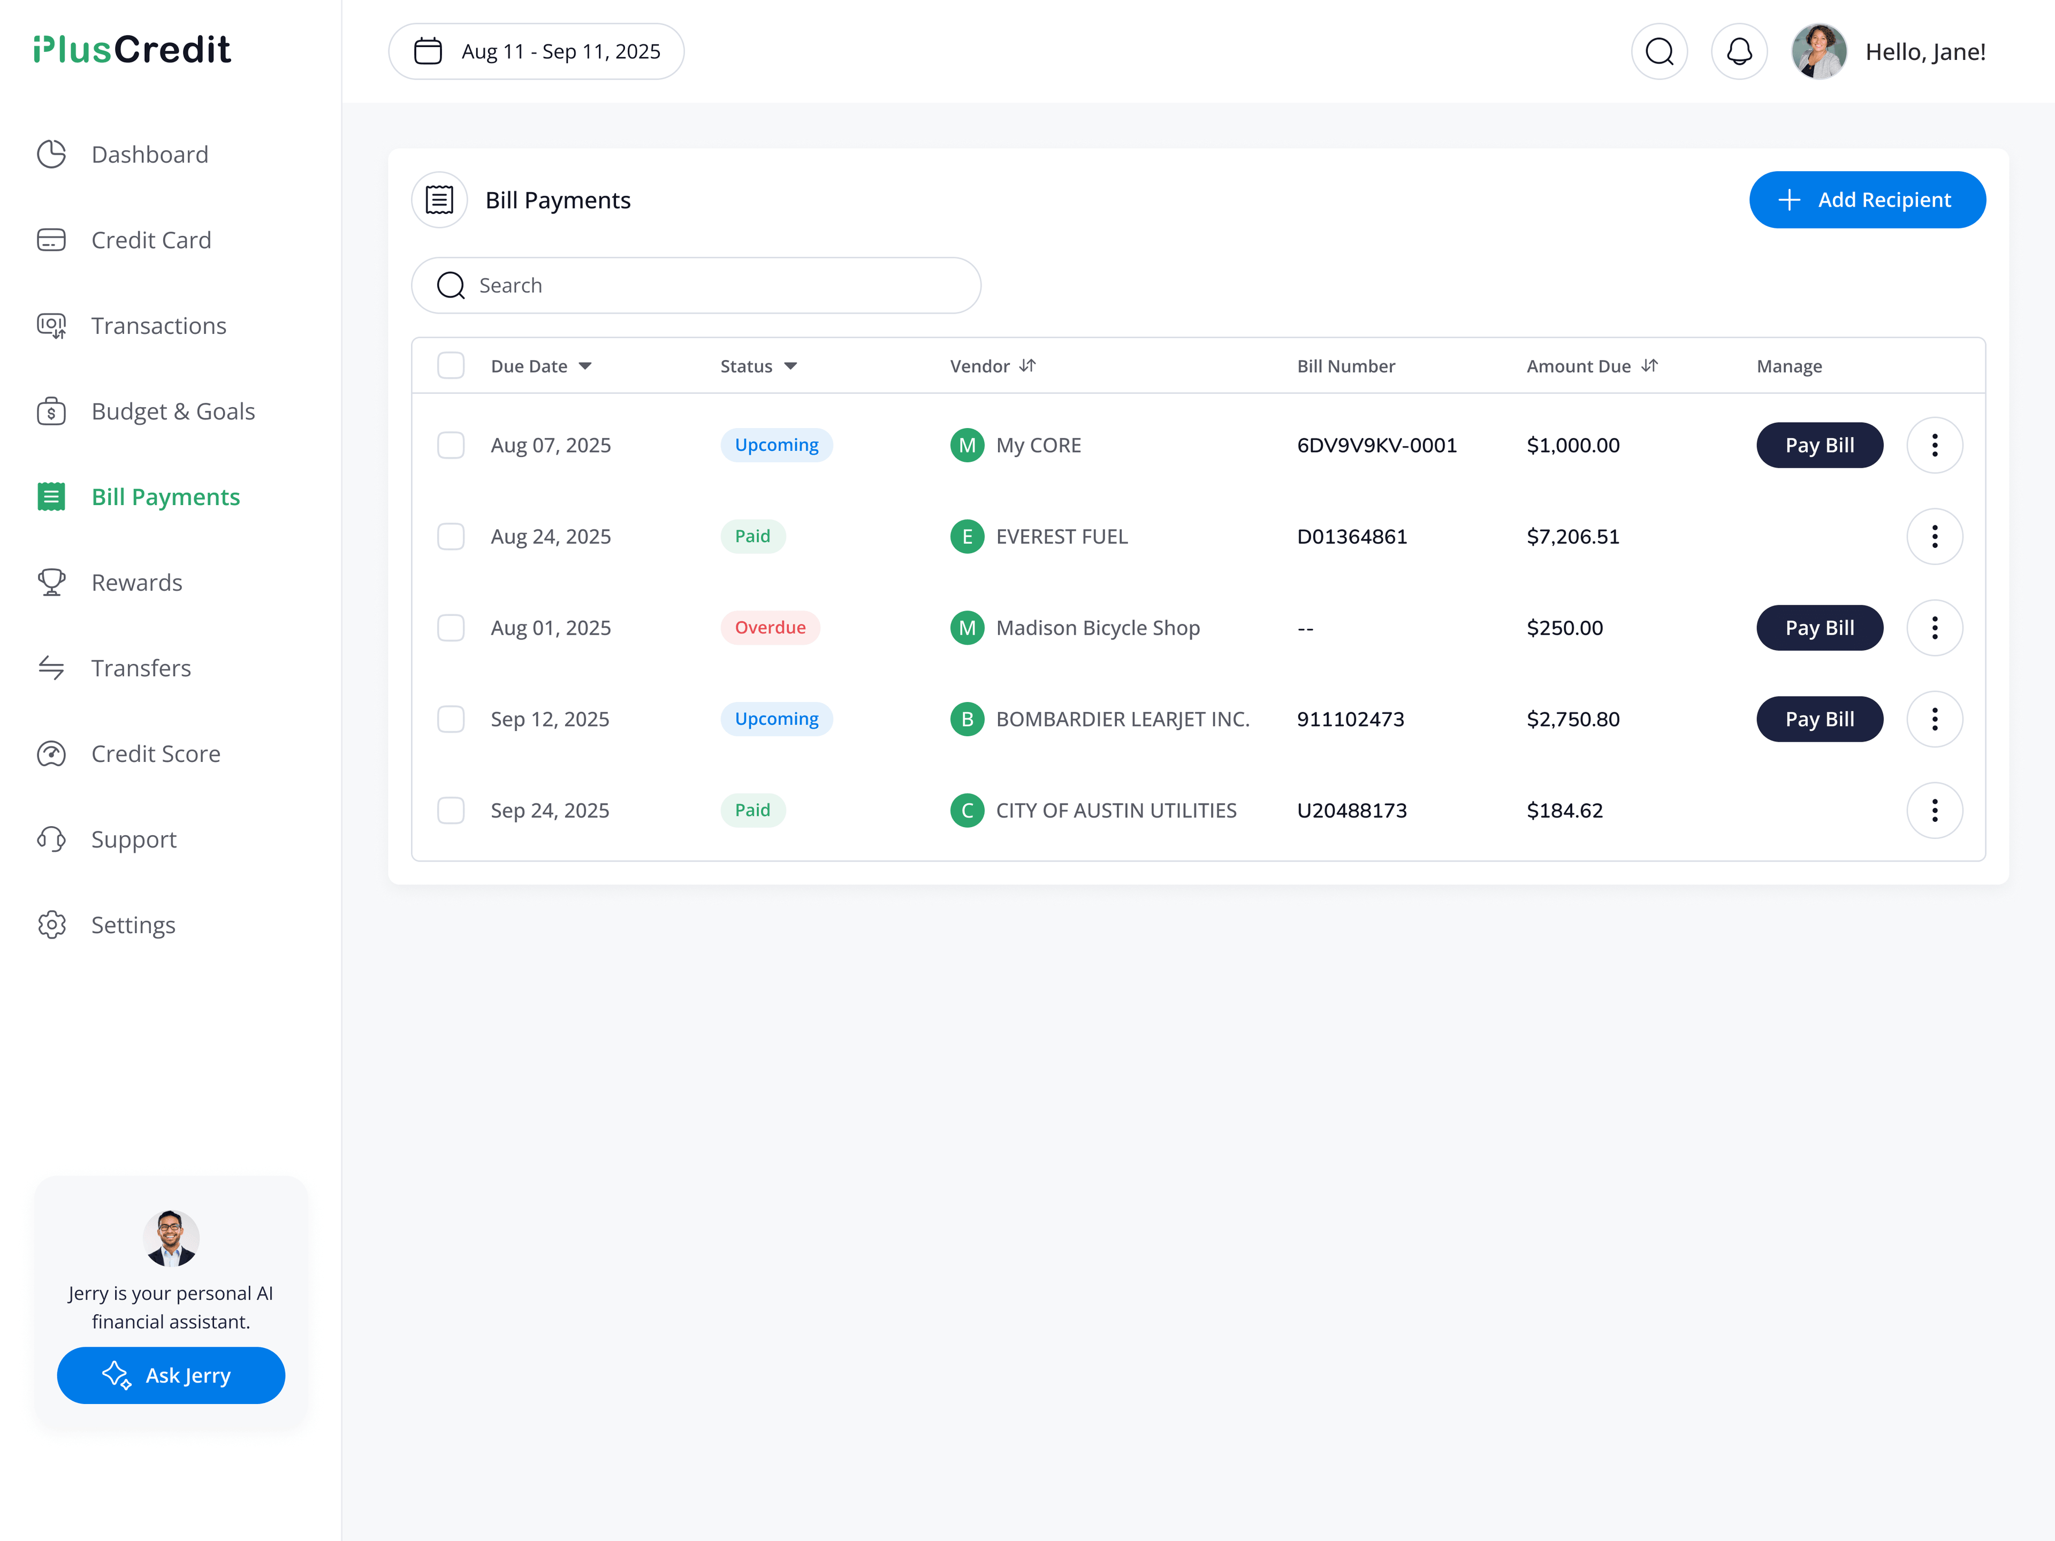
Task: Check the Aug 07, 2025 row checkbox
Action: click(x=451, y=445)
